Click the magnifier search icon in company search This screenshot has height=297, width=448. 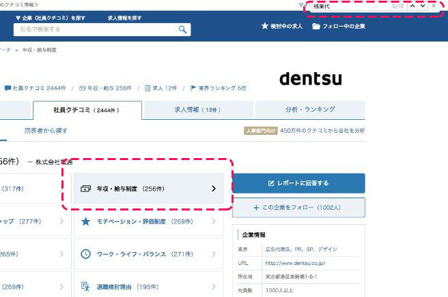[182, 29]
